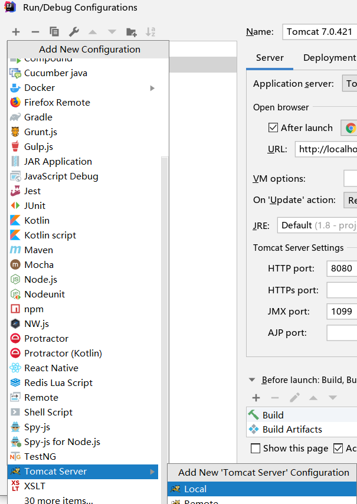Click the TestNG icon
357x504 pixels.
(15, 456)
